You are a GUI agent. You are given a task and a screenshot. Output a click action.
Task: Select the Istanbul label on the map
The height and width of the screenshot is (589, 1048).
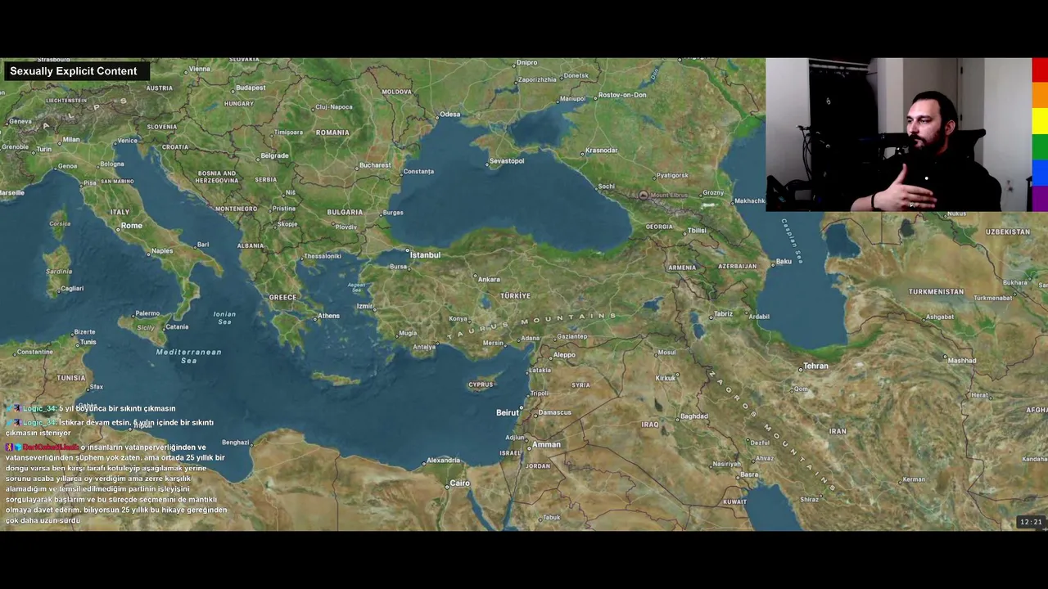click(425, 255)
